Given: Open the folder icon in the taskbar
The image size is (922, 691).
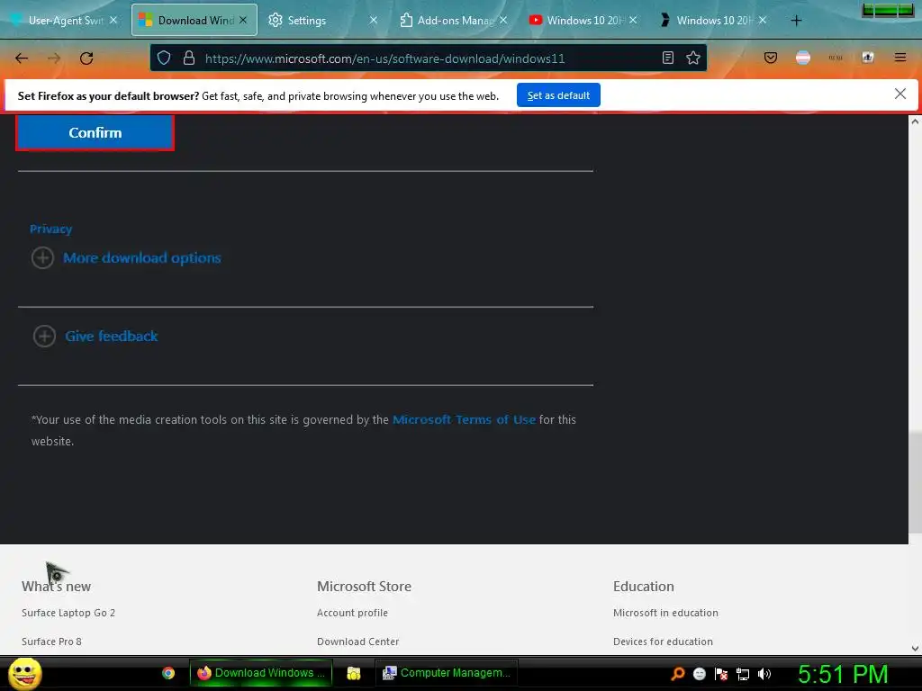Looking at the screenshot, I should (353, 673).
